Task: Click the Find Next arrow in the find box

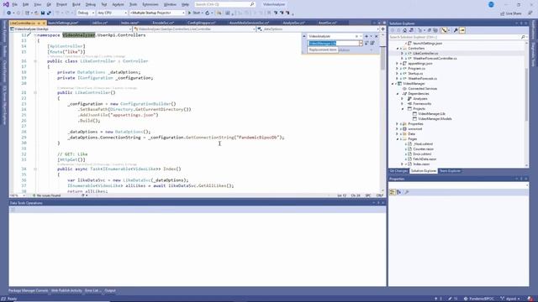Action: (367, 36)
